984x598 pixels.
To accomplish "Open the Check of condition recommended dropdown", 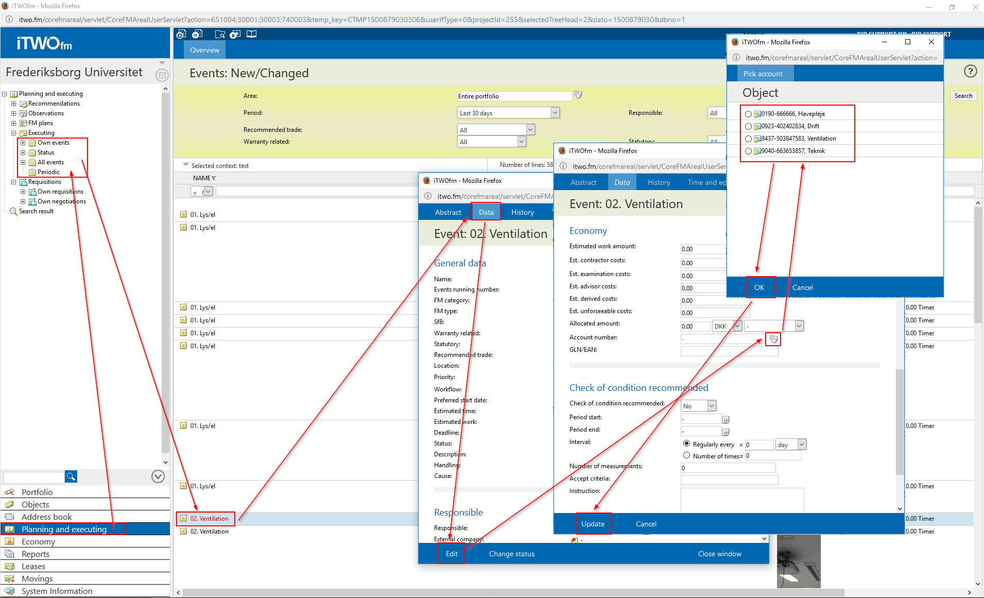I will pos(711,406).
